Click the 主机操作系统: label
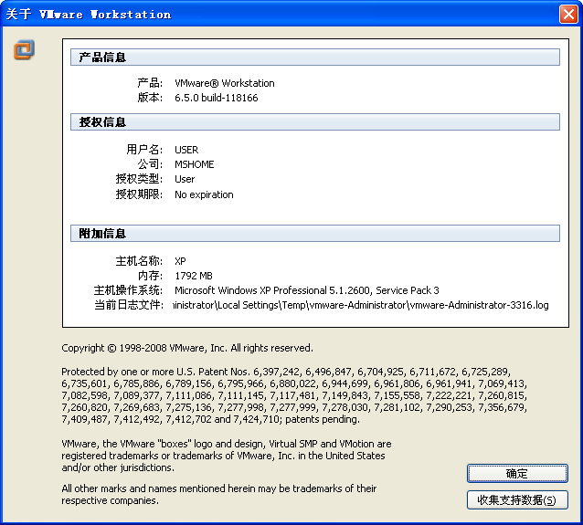The height and width of the screenshot is (525, 583). coord(128,290)
